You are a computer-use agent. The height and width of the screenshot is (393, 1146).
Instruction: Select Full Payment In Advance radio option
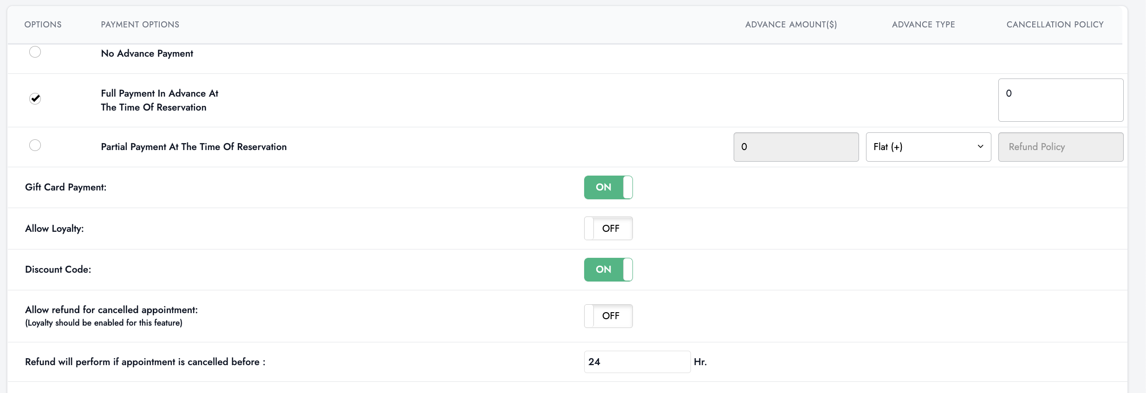[35, 98]
